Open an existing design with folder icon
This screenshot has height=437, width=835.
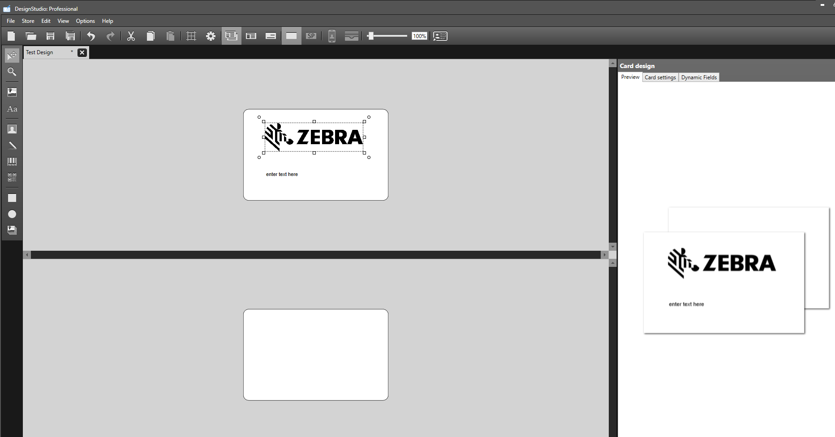coord(31,36)
